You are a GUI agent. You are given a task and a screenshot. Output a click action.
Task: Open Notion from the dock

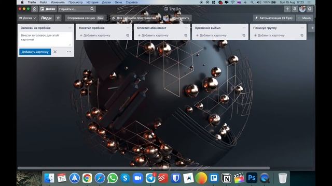pyautogui.click(x=226, y=178)
